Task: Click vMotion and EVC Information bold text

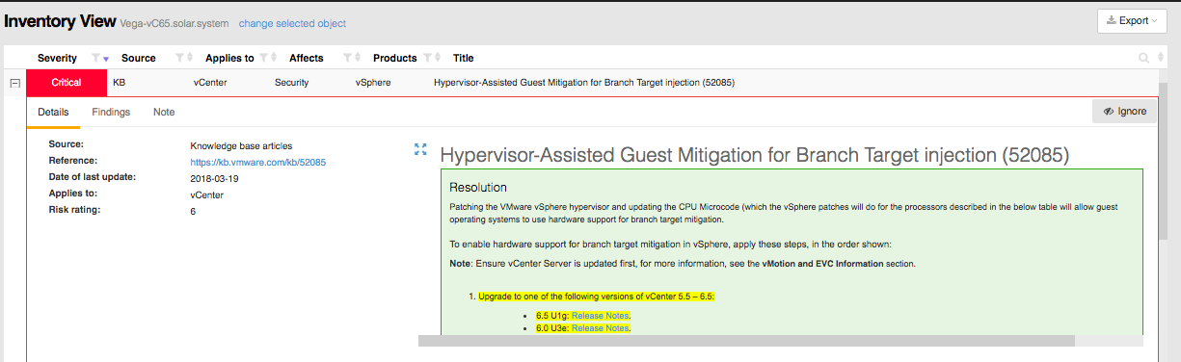Action: click(x=822, y=264)
